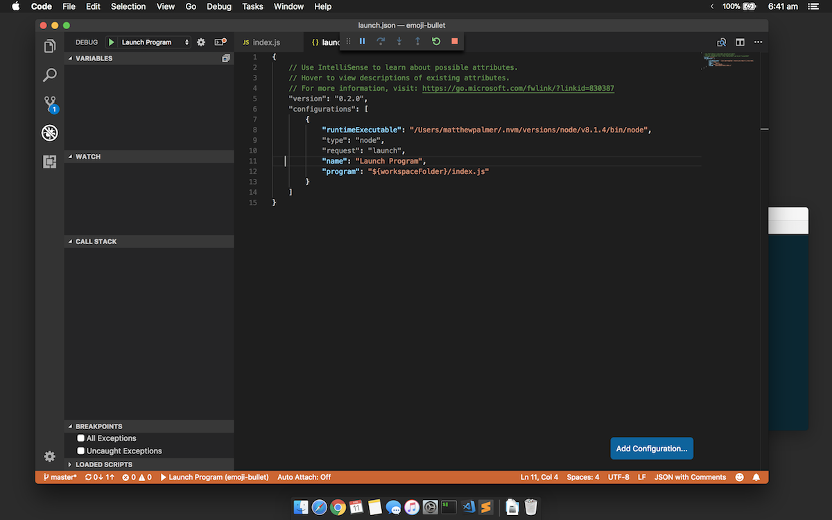This screenshot has width=832, height=520.
Task: Click the Step Into icon in debug toolbar
Action: point(397,41)
